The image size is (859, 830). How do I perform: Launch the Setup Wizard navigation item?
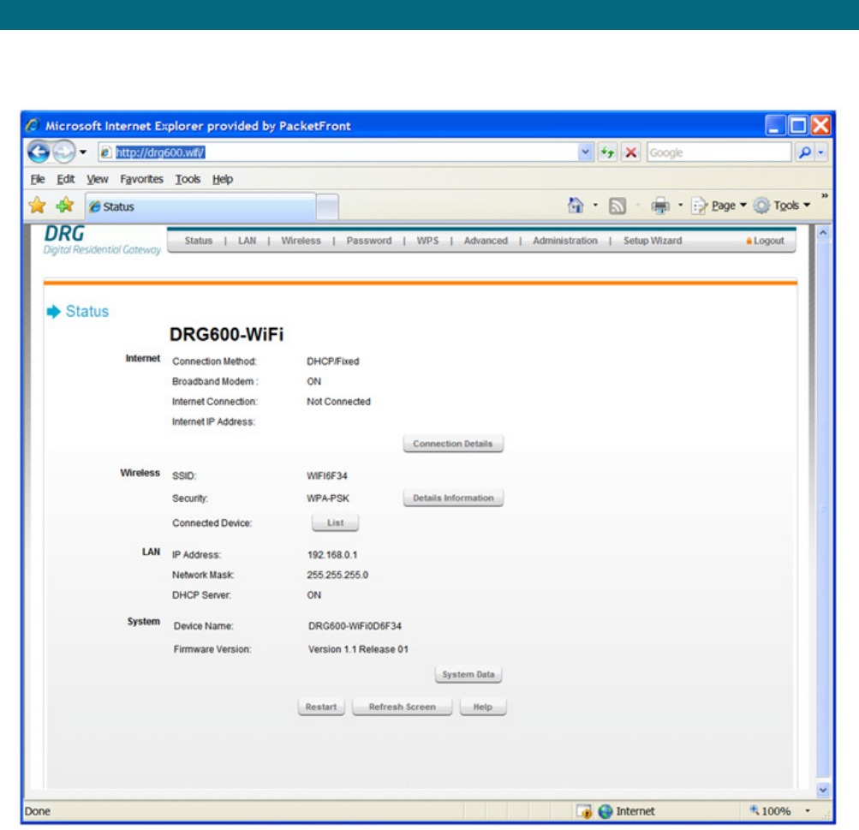(x=653, y=241)
